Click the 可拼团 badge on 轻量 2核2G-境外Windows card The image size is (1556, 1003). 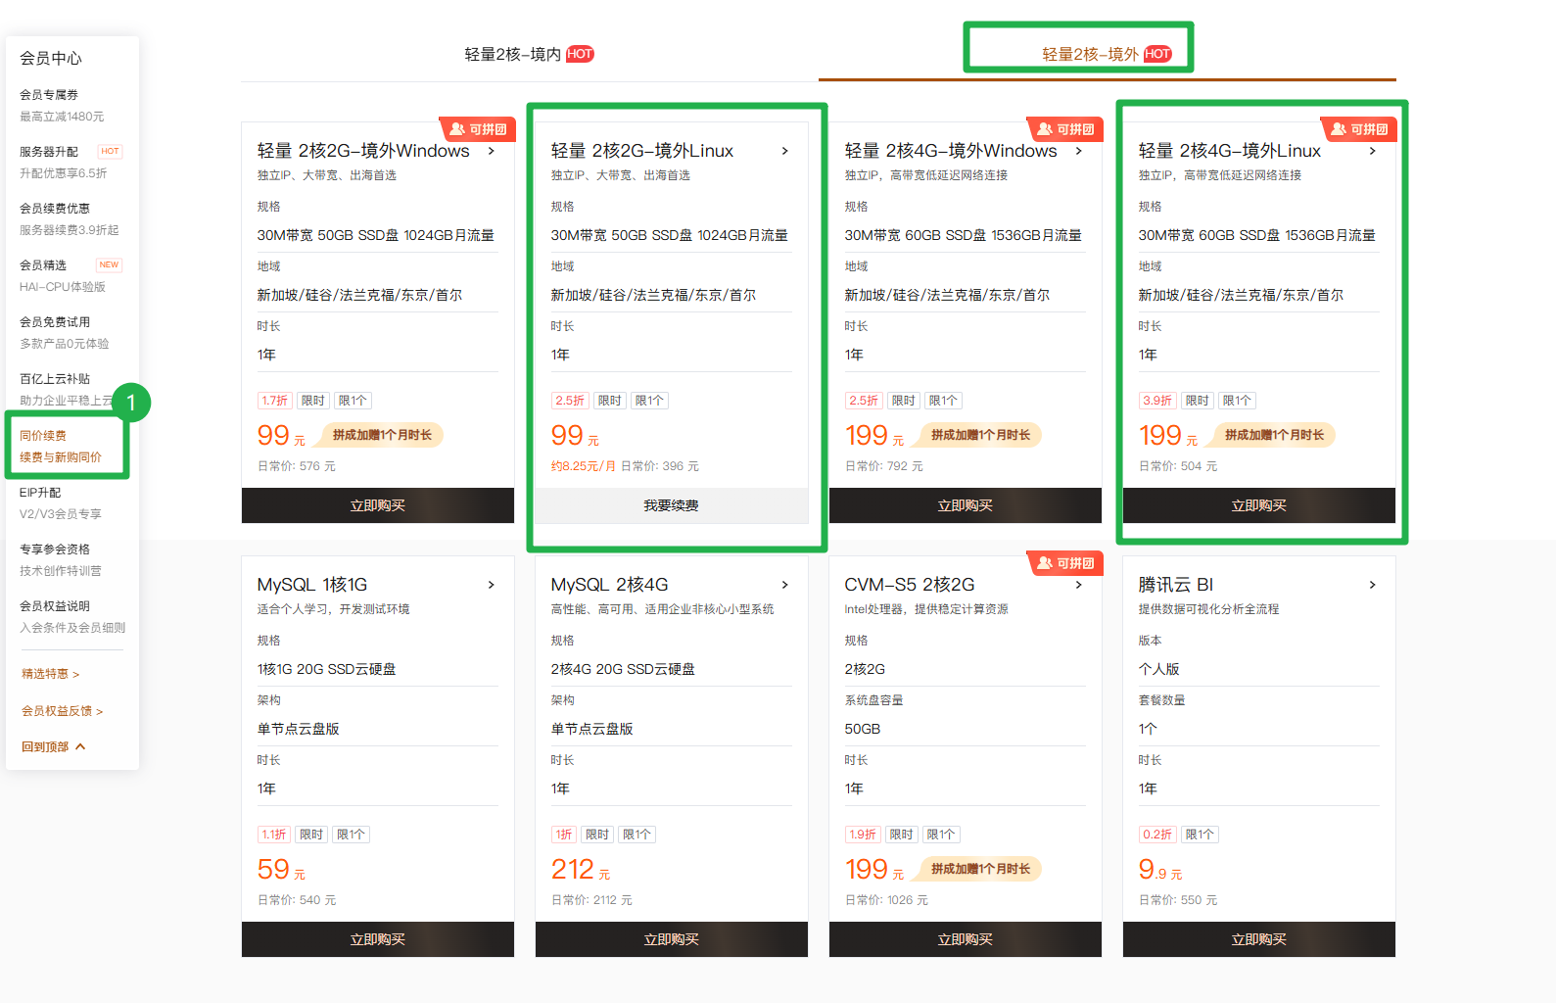[478, 129]
